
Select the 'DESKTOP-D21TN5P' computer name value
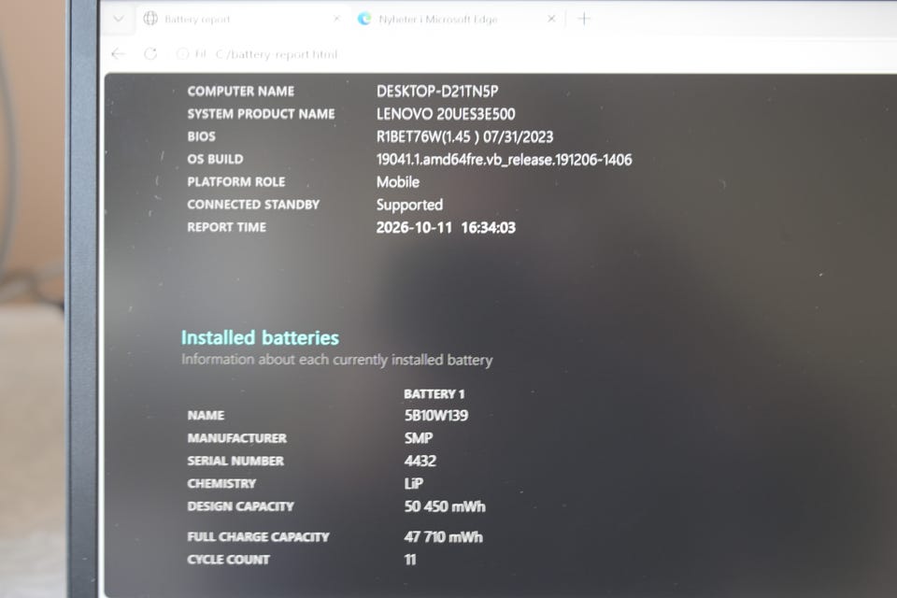pos(437,91)
